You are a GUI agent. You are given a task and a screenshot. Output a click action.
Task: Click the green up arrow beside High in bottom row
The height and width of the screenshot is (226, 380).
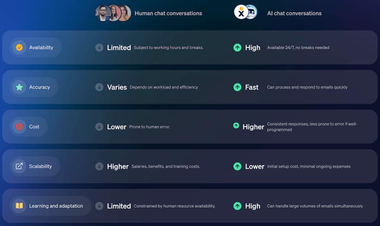point(237,206)
